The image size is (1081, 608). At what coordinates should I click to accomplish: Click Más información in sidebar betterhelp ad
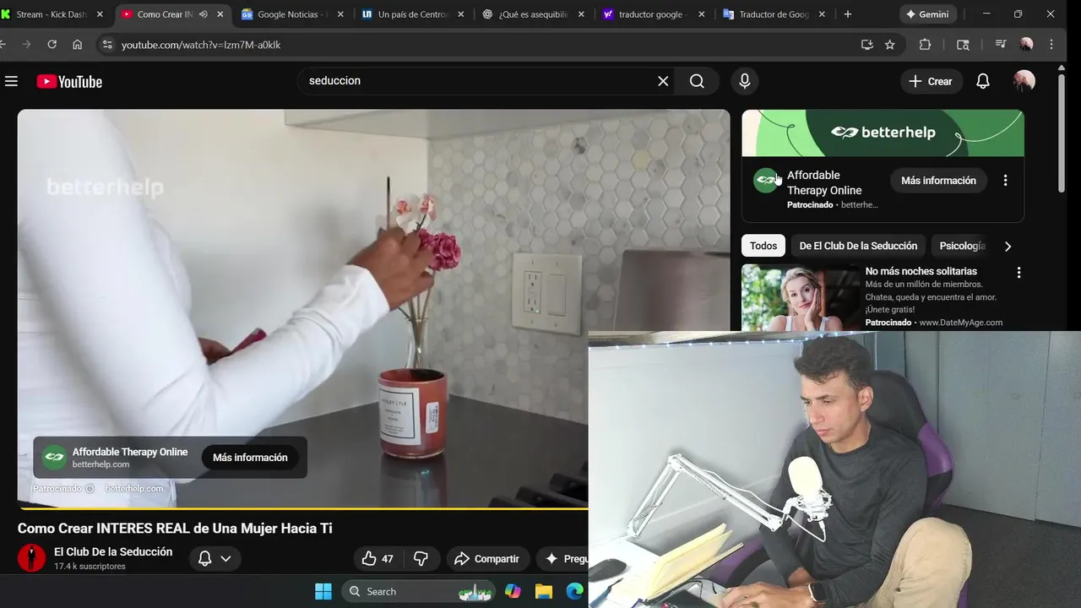coord(938,181)
